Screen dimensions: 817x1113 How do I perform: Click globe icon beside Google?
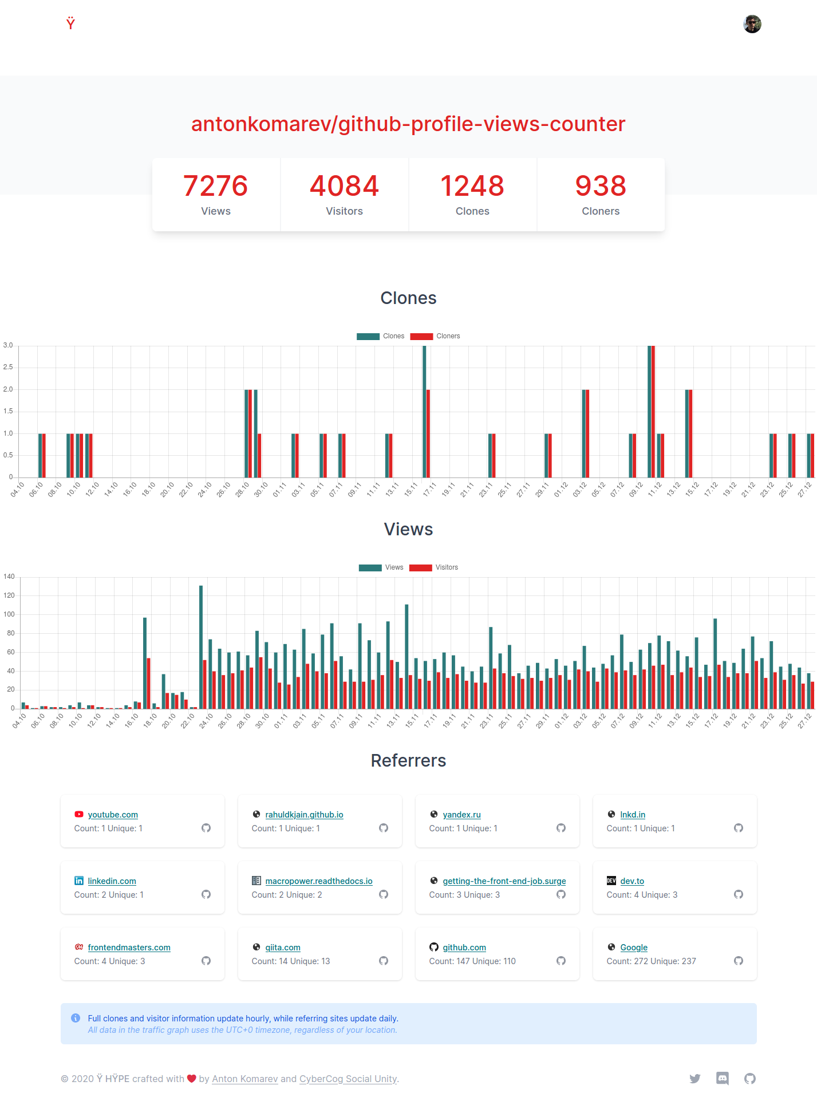click(611, 948)
